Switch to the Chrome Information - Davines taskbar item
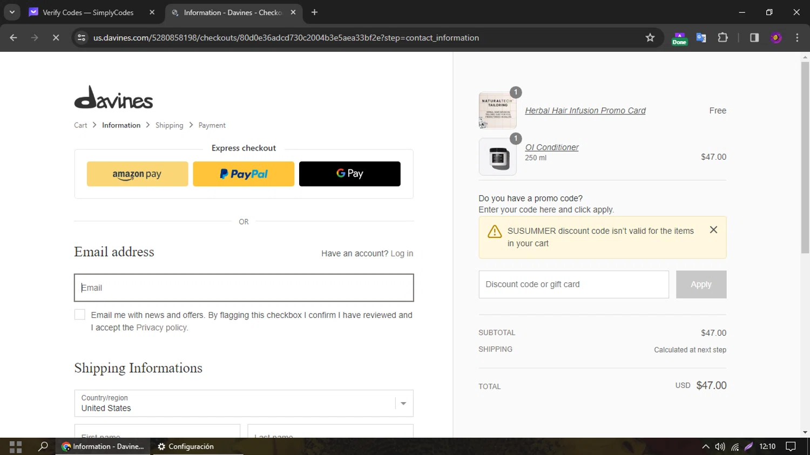Viewport: 810px width, 455px height. click(103, 446)
